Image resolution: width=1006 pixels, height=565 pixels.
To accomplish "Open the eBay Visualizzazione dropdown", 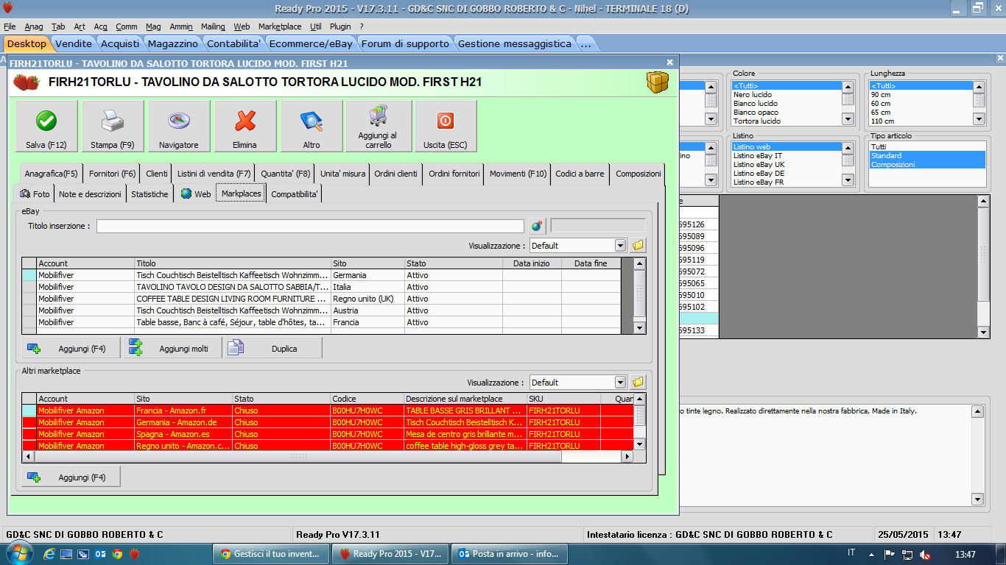I will click(620, 246).
